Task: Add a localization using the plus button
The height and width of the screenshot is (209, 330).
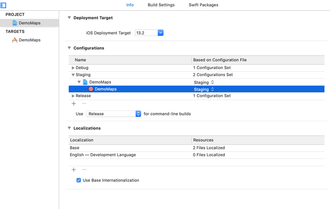Action: [74, 169]
